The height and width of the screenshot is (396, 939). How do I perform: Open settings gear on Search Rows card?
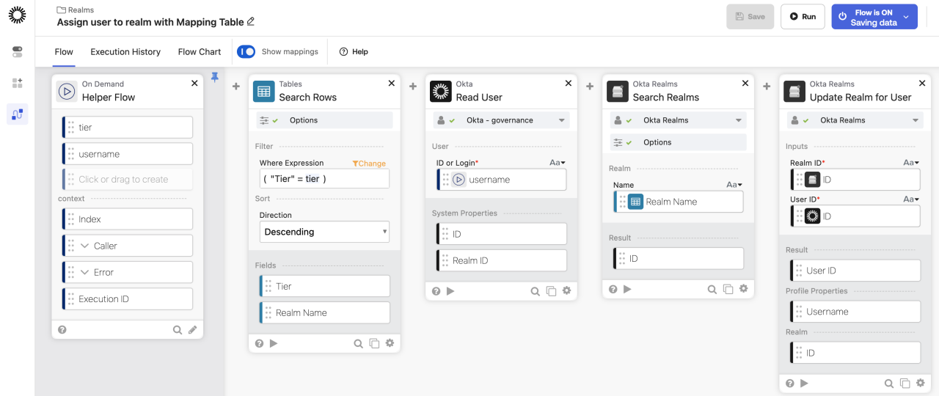(390, 343)
